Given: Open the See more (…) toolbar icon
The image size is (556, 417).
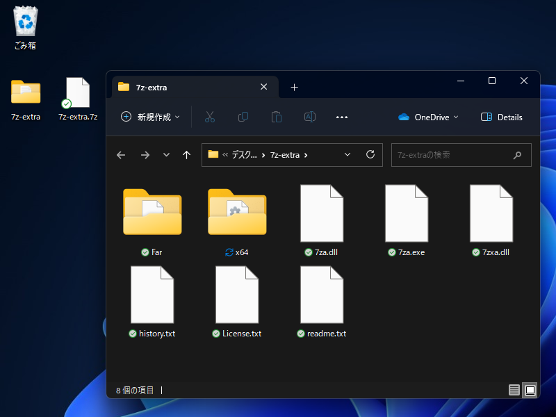Looking at the screenshot, I should point(342,117).
